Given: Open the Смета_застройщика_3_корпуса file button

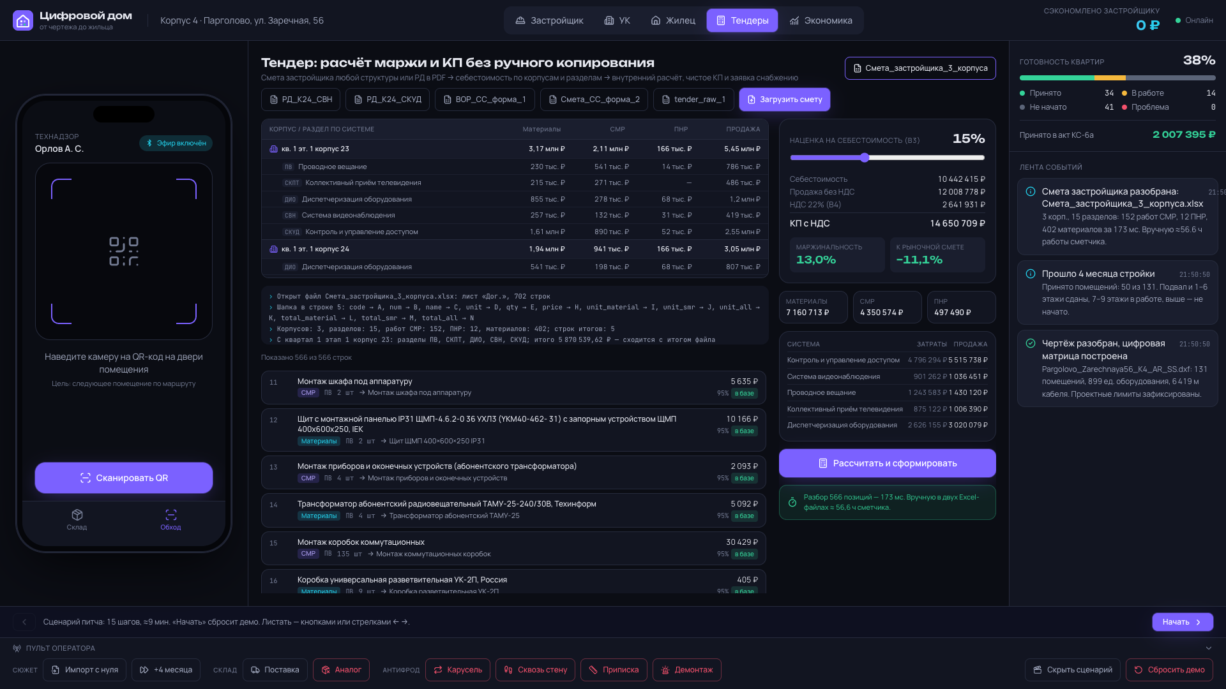Looking at the screenshot, I should pyautogui.click(x=920, y=68).
